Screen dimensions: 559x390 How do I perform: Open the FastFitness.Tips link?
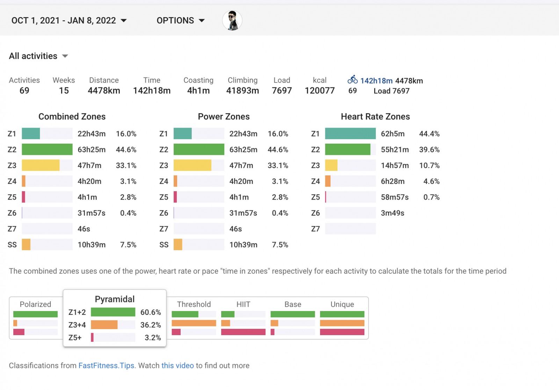(x=106, y=366)
